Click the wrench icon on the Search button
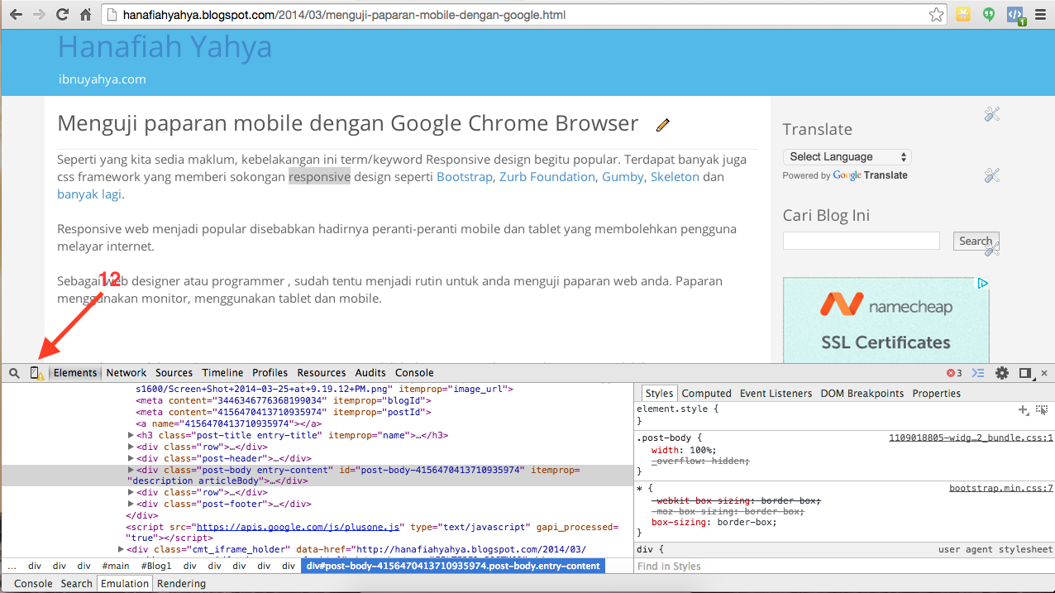The width and height of the screenshot is (1055, 593). click(992, 247)
